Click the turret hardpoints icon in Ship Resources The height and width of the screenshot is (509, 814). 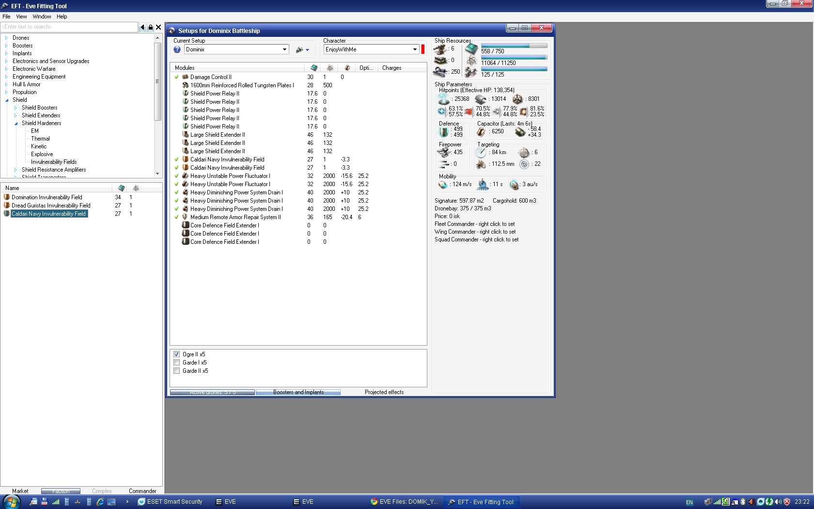click(440, 49)
